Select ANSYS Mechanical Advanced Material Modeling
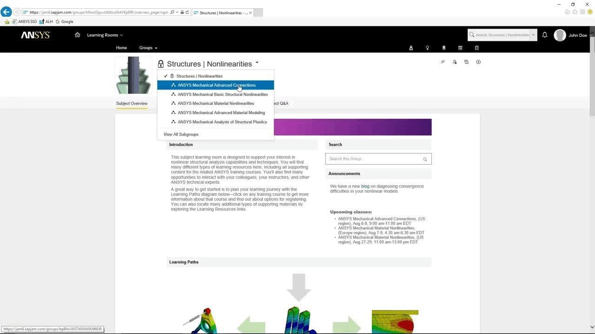 click(x=216, y=113)
